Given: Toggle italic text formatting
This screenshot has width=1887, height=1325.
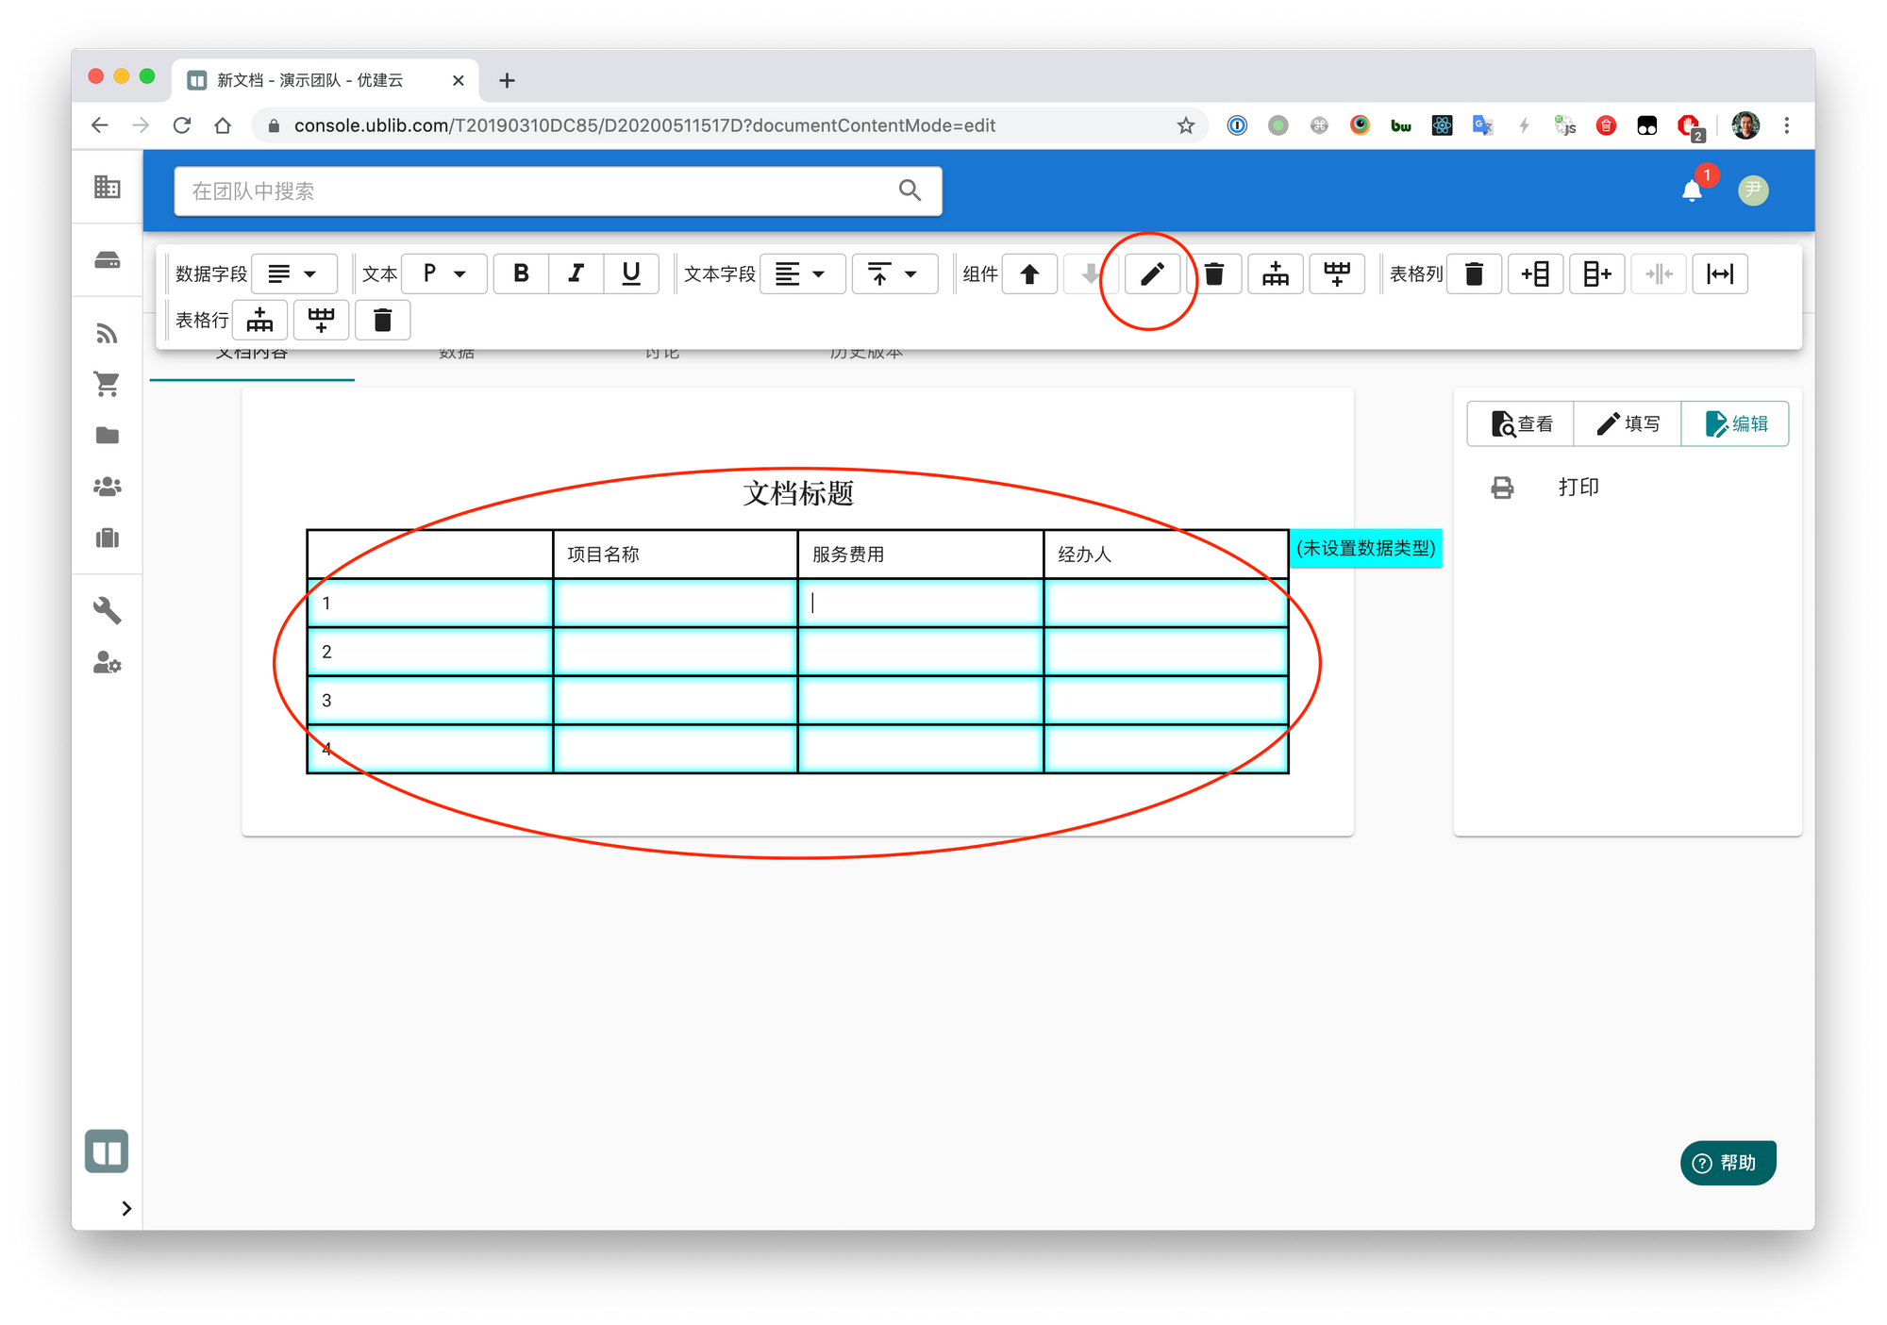Looking at the screenshot, I should 576,274.
